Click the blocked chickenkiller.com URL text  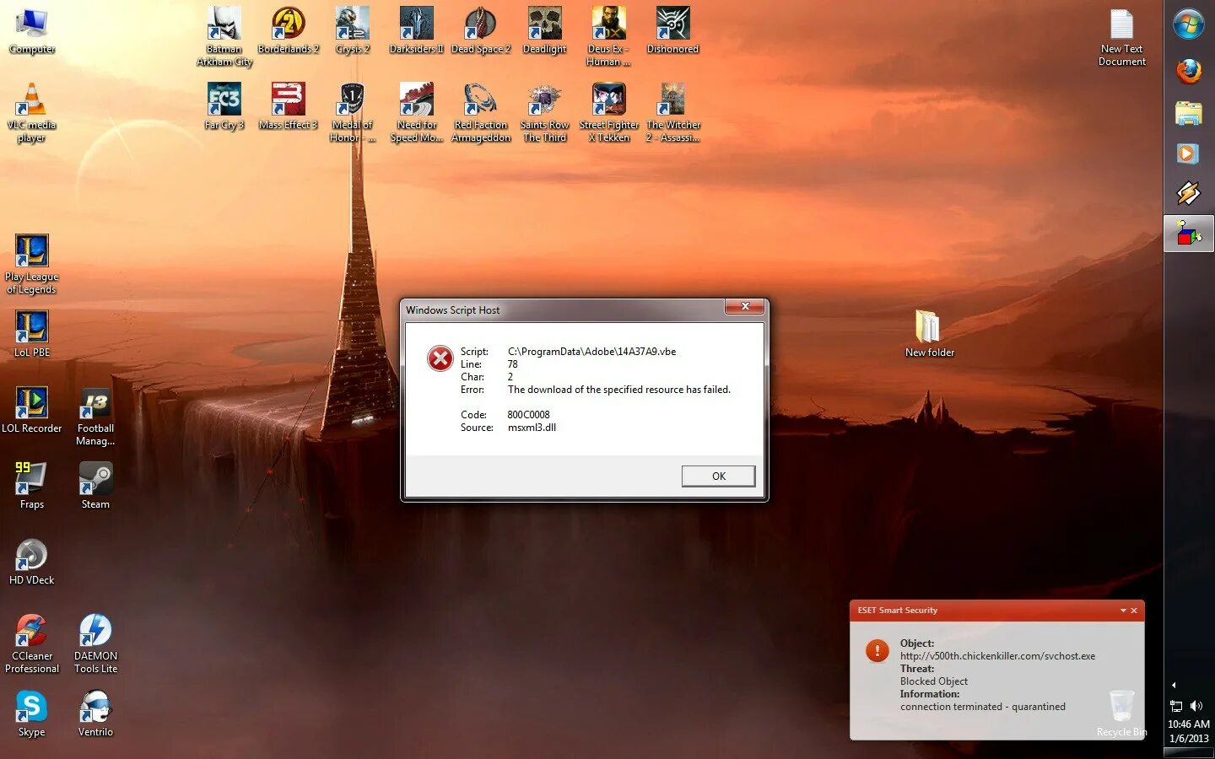coord(997,656)
